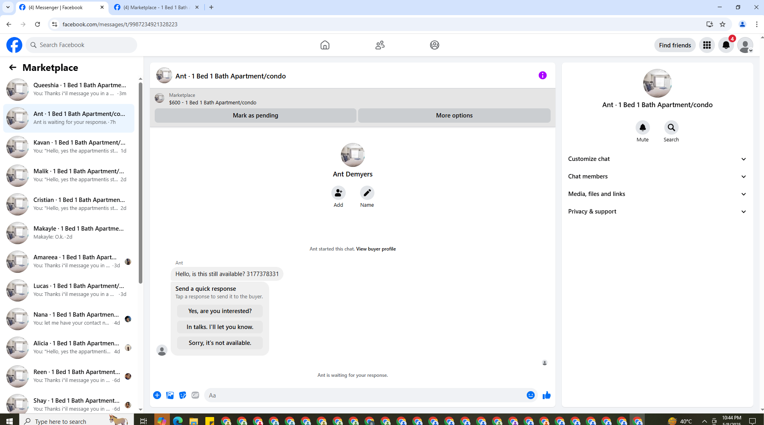Open Kavan's conversation
The width and height of the screenshot is (764, 425).
[x=69, y=147]
